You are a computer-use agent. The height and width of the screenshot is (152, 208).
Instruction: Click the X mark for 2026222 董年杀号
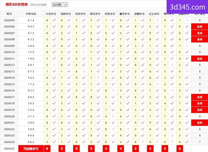coord(128,129)
